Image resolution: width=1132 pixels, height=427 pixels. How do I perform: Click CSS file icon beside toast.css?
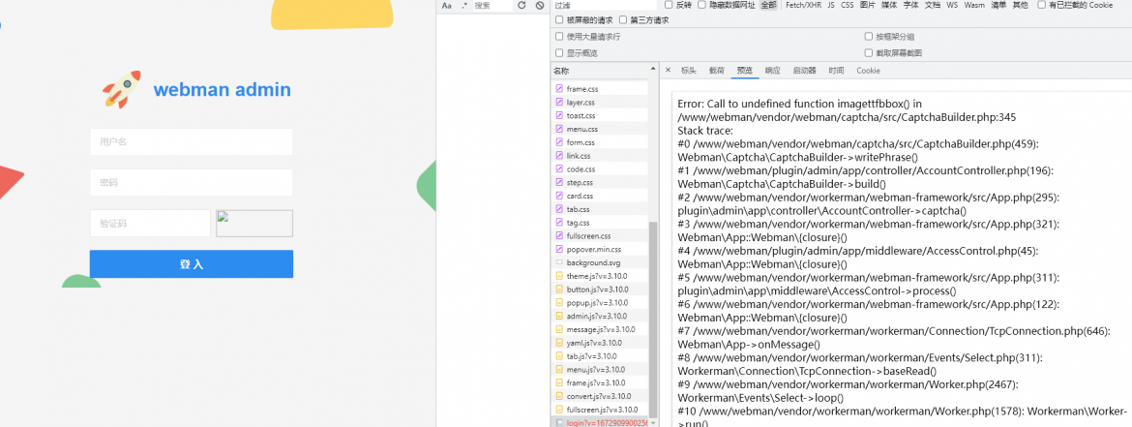pos(559,115)
